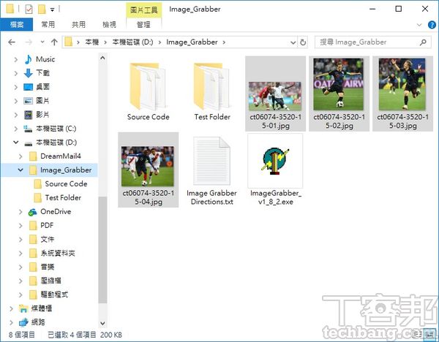The image size is (439, 342).
Task: Select the Image Grabber Directions.txt file icon
Action: point(211,164)
